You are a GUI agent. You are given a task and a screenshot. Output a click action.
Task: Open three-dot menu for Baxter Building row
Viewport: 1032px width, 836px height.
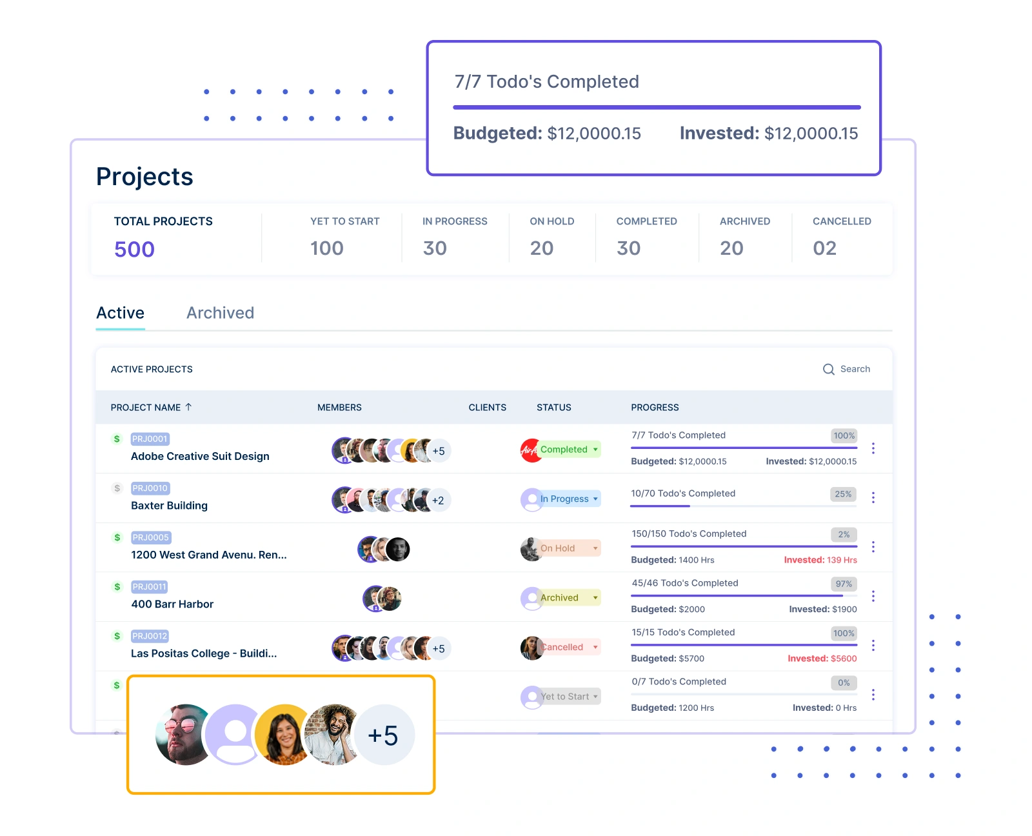pos(873,497)
